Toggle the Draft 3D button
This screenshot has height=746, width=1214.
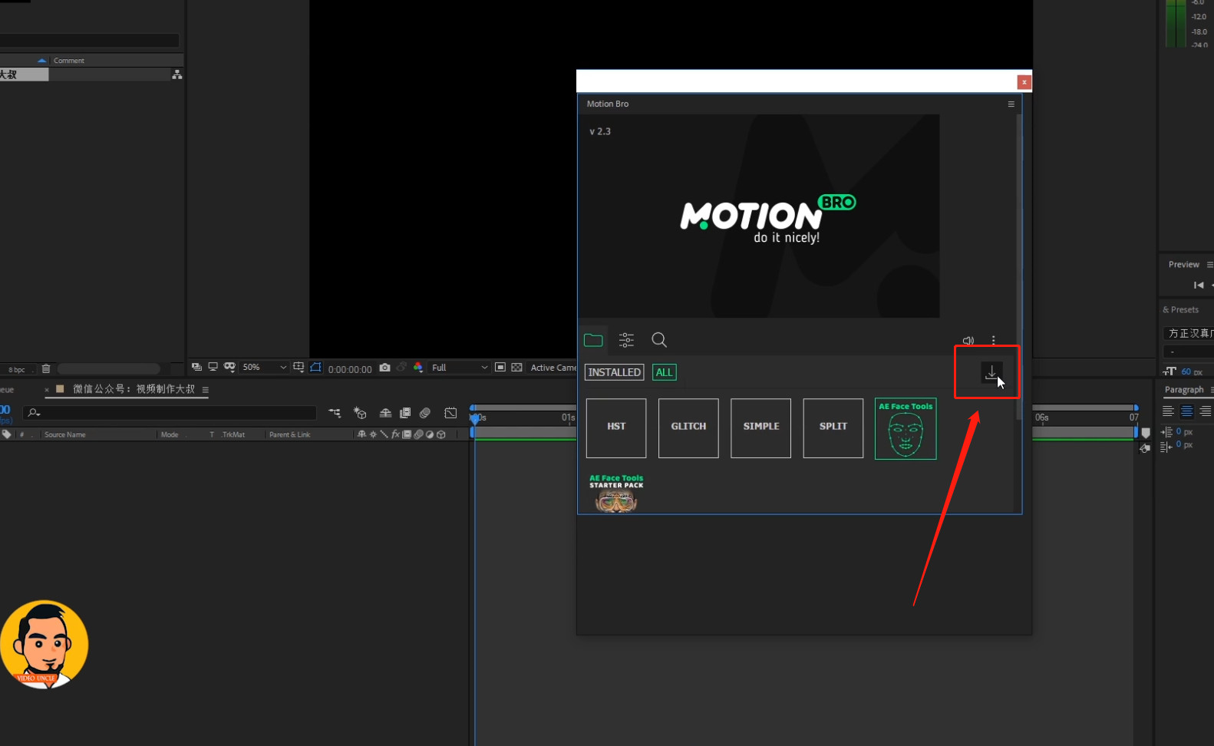click(360, 413)
